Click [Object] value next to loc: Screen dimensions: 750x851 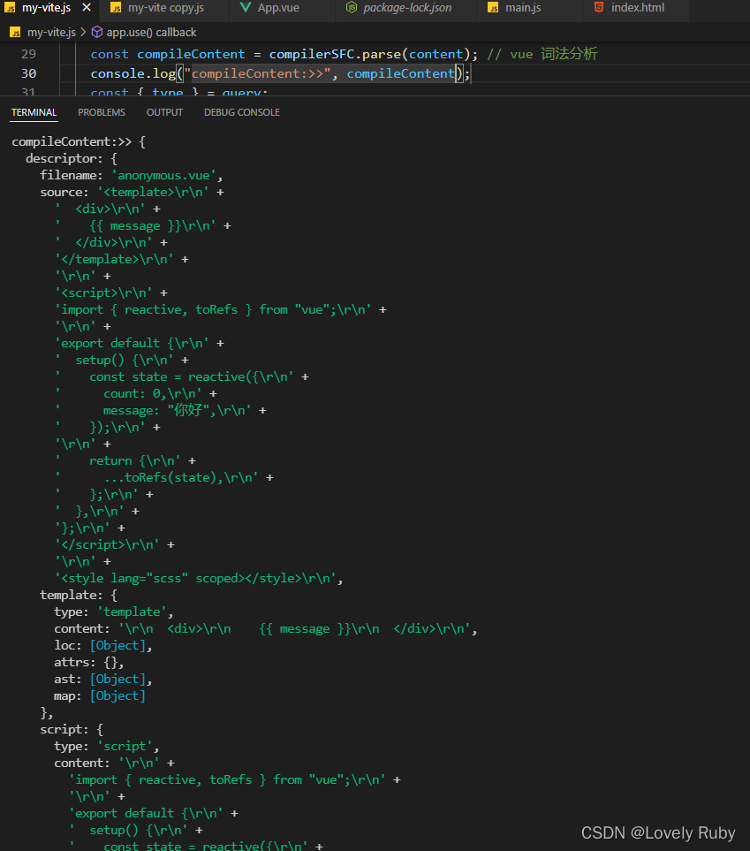click(117, 645)
